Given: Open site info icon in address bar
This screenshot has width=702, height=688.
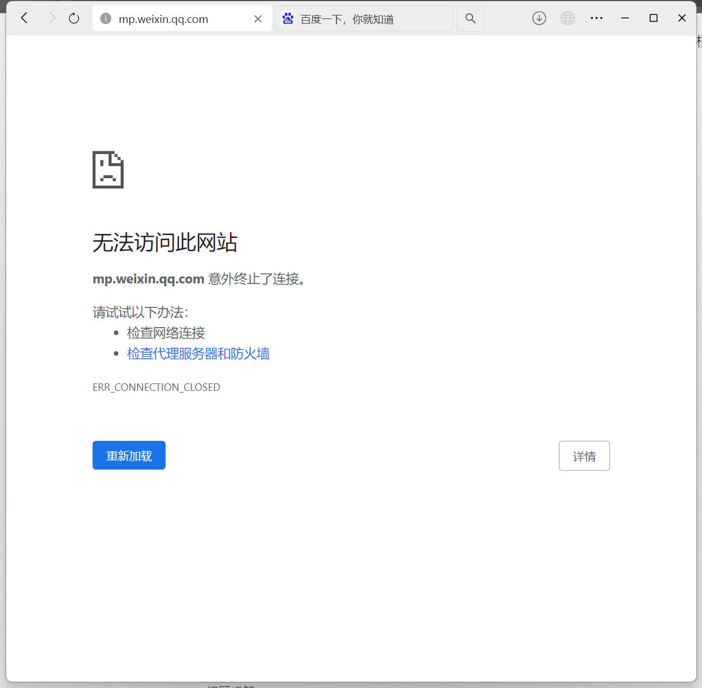Looking at the screenshot, I should [x=106, y=19].
